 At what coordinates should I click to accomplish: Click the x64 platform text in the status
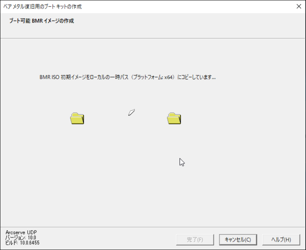(x=169, y=77)
